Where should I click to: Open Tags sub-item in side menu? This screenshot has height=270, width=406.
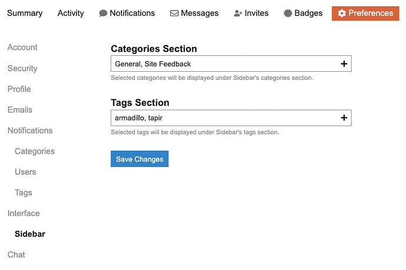tap(24, 192)
